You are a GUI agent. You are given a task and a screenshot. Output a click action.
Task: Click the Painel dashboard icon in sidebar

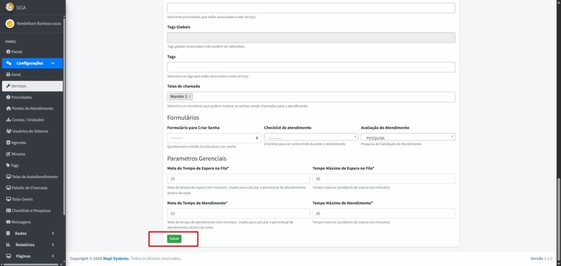(8, 51)
